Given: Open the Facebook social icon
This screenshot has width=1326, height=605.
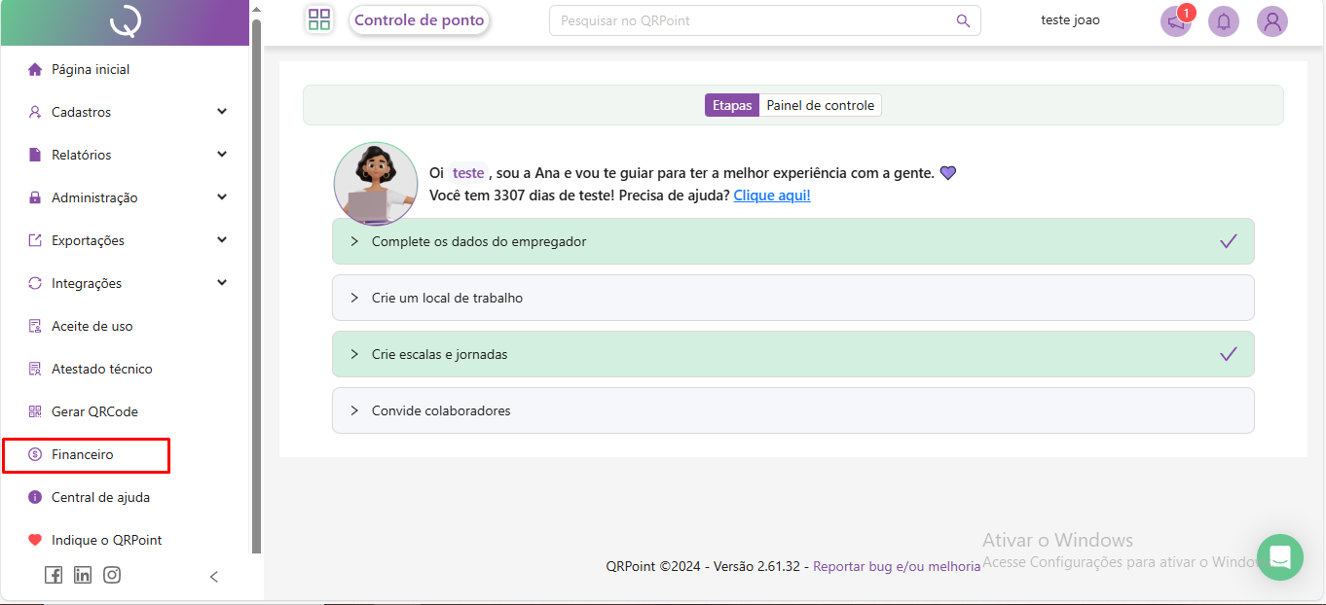Looking at the screenshot, I should pos(54,575).
